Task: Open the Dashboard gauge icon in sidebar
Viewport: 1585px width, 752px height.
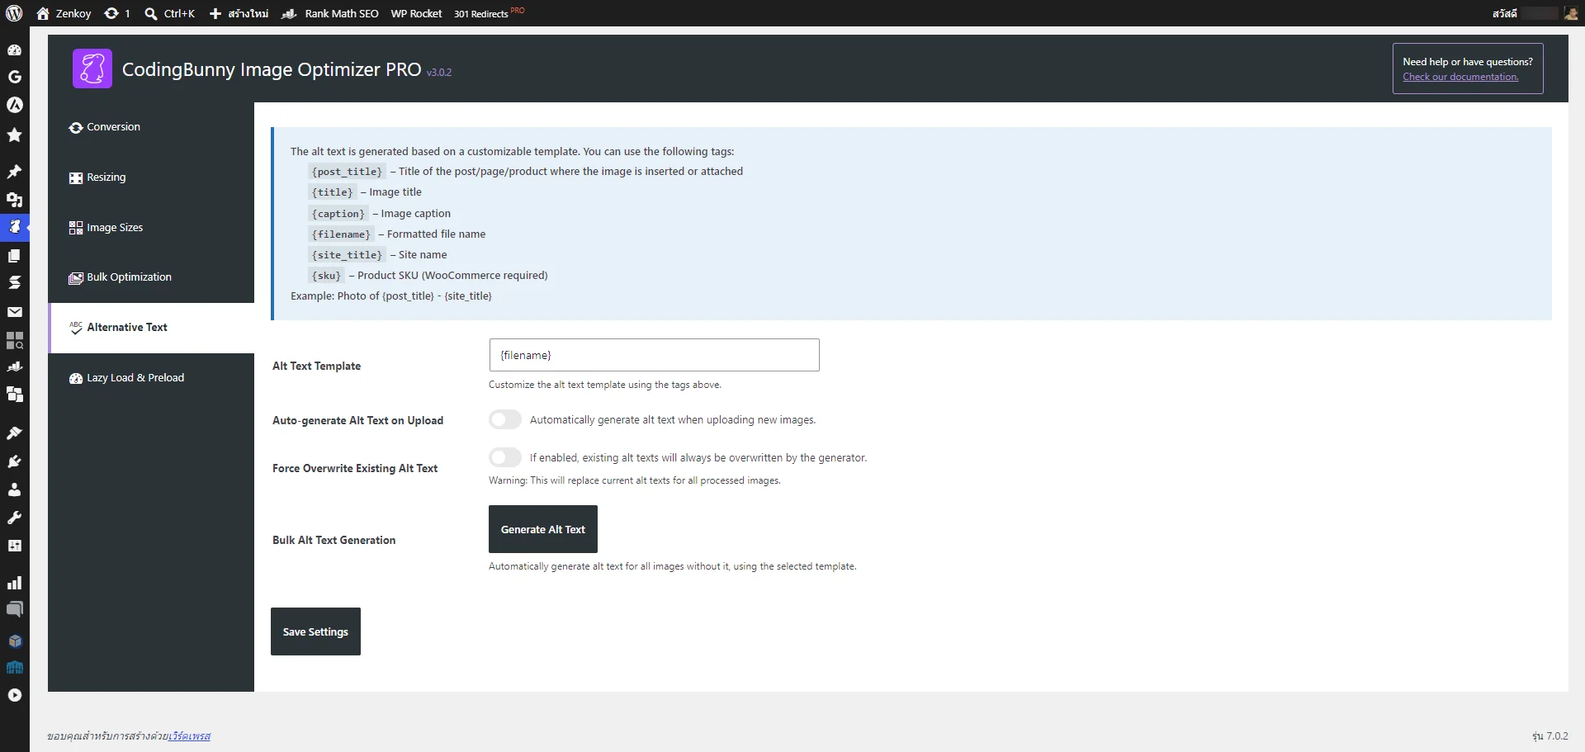Action: pos(14,50)
